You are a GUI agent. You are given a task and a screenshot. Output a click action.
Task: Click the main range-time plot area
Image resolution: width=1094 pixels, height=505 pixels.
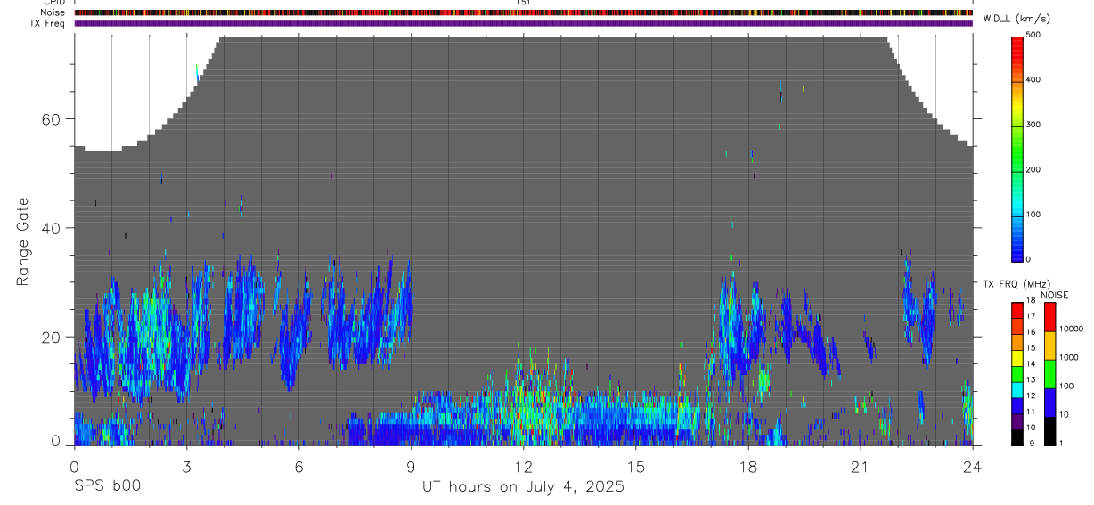(x=524, y=240)
